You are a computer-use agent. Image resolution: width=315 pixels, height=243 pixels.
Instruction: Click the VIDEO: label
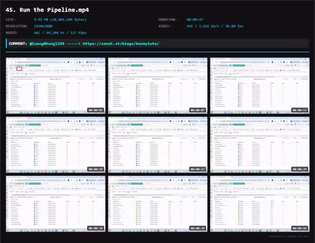pos(164,26)
